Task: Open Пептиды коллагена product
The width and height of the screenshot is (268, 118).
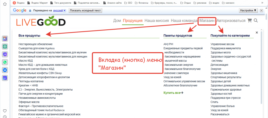Action: click(31, 81)
